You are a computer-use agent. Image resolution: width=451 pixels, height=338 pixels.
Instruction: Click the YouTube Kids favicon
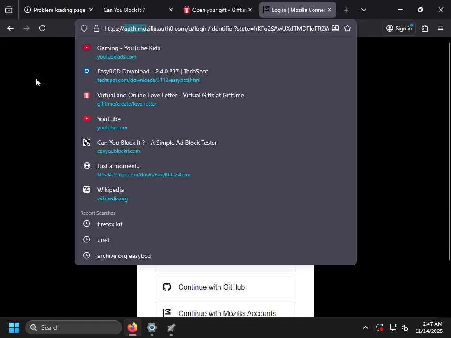coord(87,48)
